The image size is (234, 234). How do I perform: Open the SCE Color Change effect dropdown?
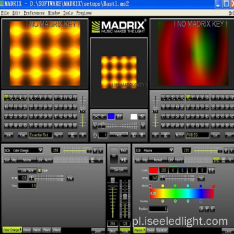[23, 150]
